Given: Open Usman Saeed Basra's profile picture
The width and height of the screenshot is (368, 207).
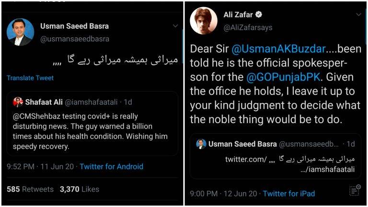Looking at the screenshot, I should (21, 32).
